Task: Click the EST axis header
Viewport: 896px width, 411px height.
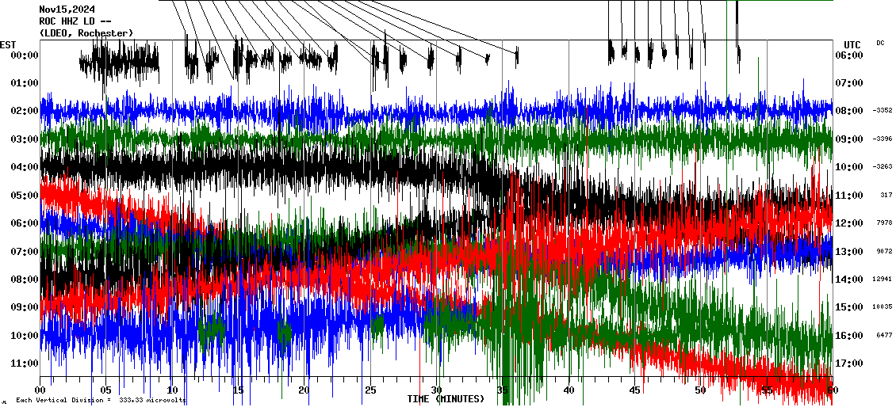Action: point(8,45)
